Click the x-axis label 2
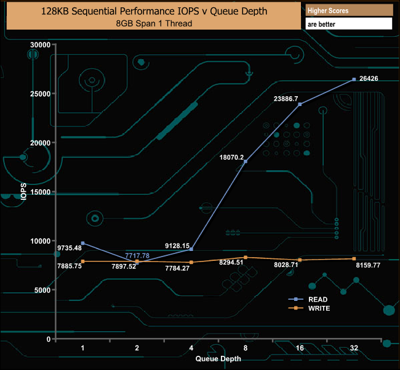The height and width of the screenshot is (370, 400). tap(137, 348)
